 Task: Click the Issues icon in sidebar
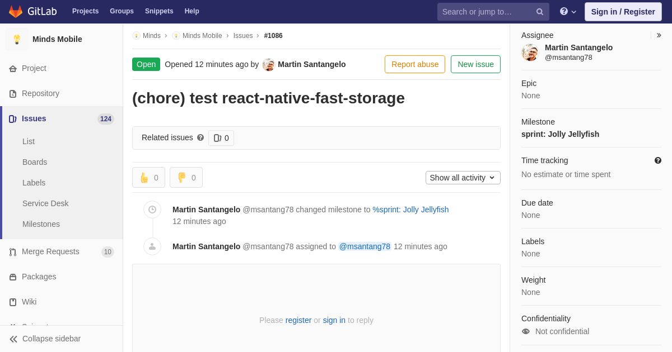13,119
